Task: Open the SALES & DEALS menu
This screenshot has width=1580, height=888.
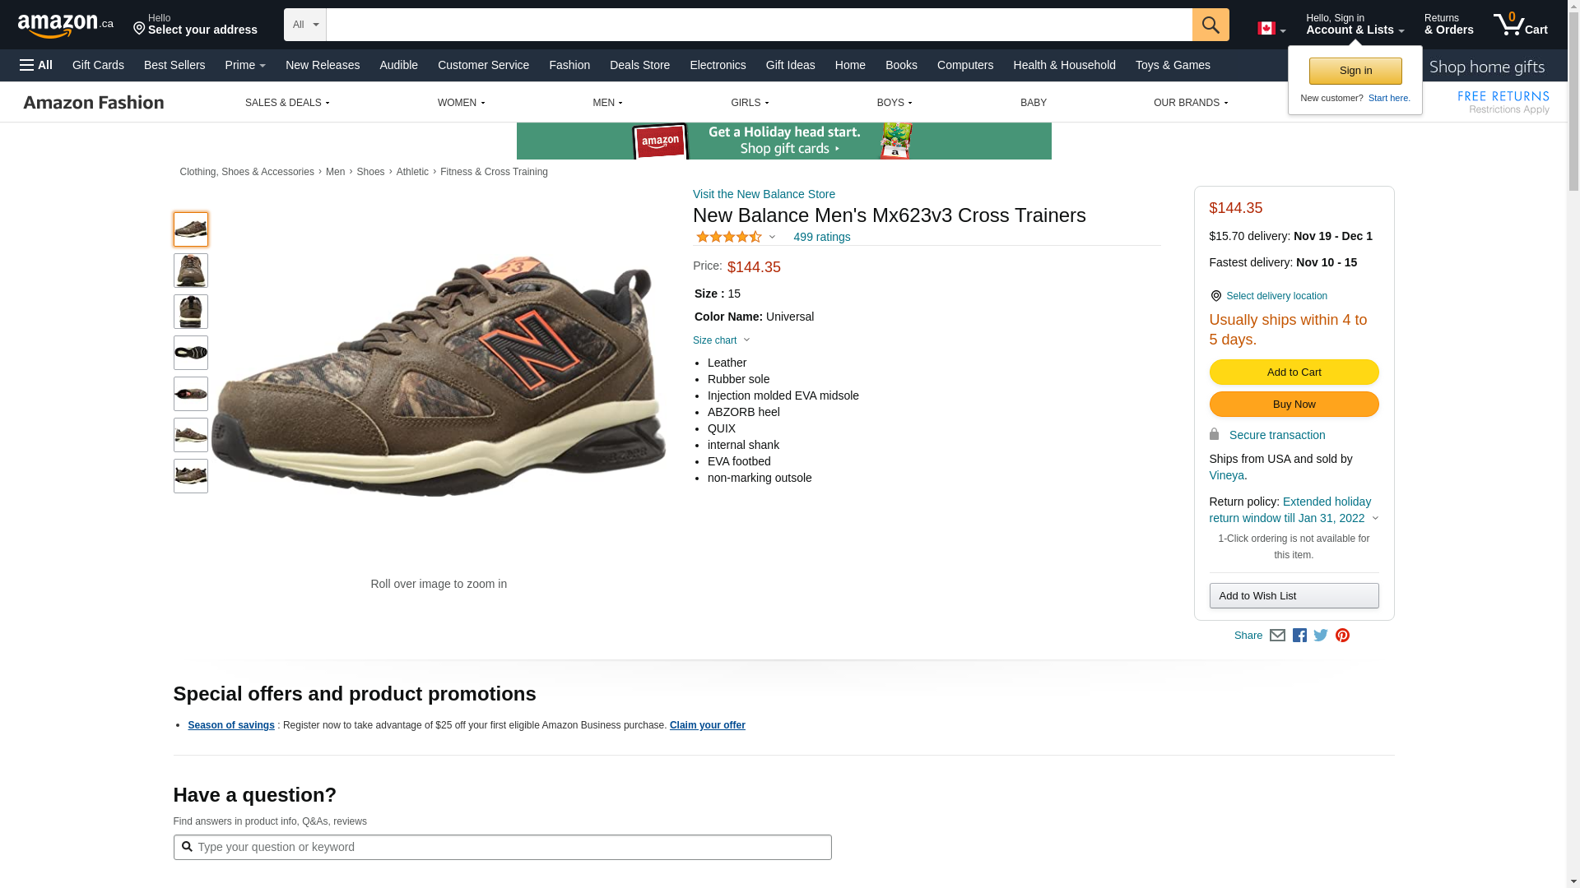Action: pos(287,103)
